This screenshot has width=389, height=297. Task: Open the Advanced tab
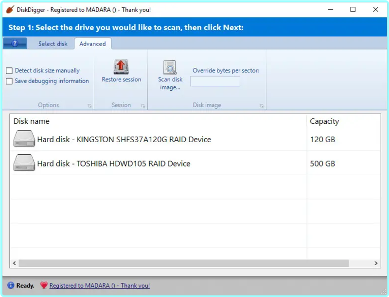coord(92,44)
